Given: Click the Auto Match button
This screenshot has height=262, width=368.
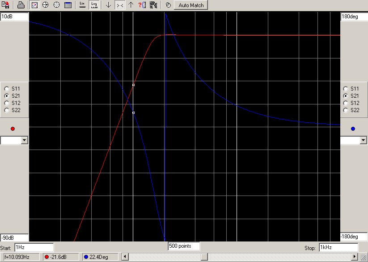Looking at the screenshot, I should pyautogui.click(x=191, y=5).
